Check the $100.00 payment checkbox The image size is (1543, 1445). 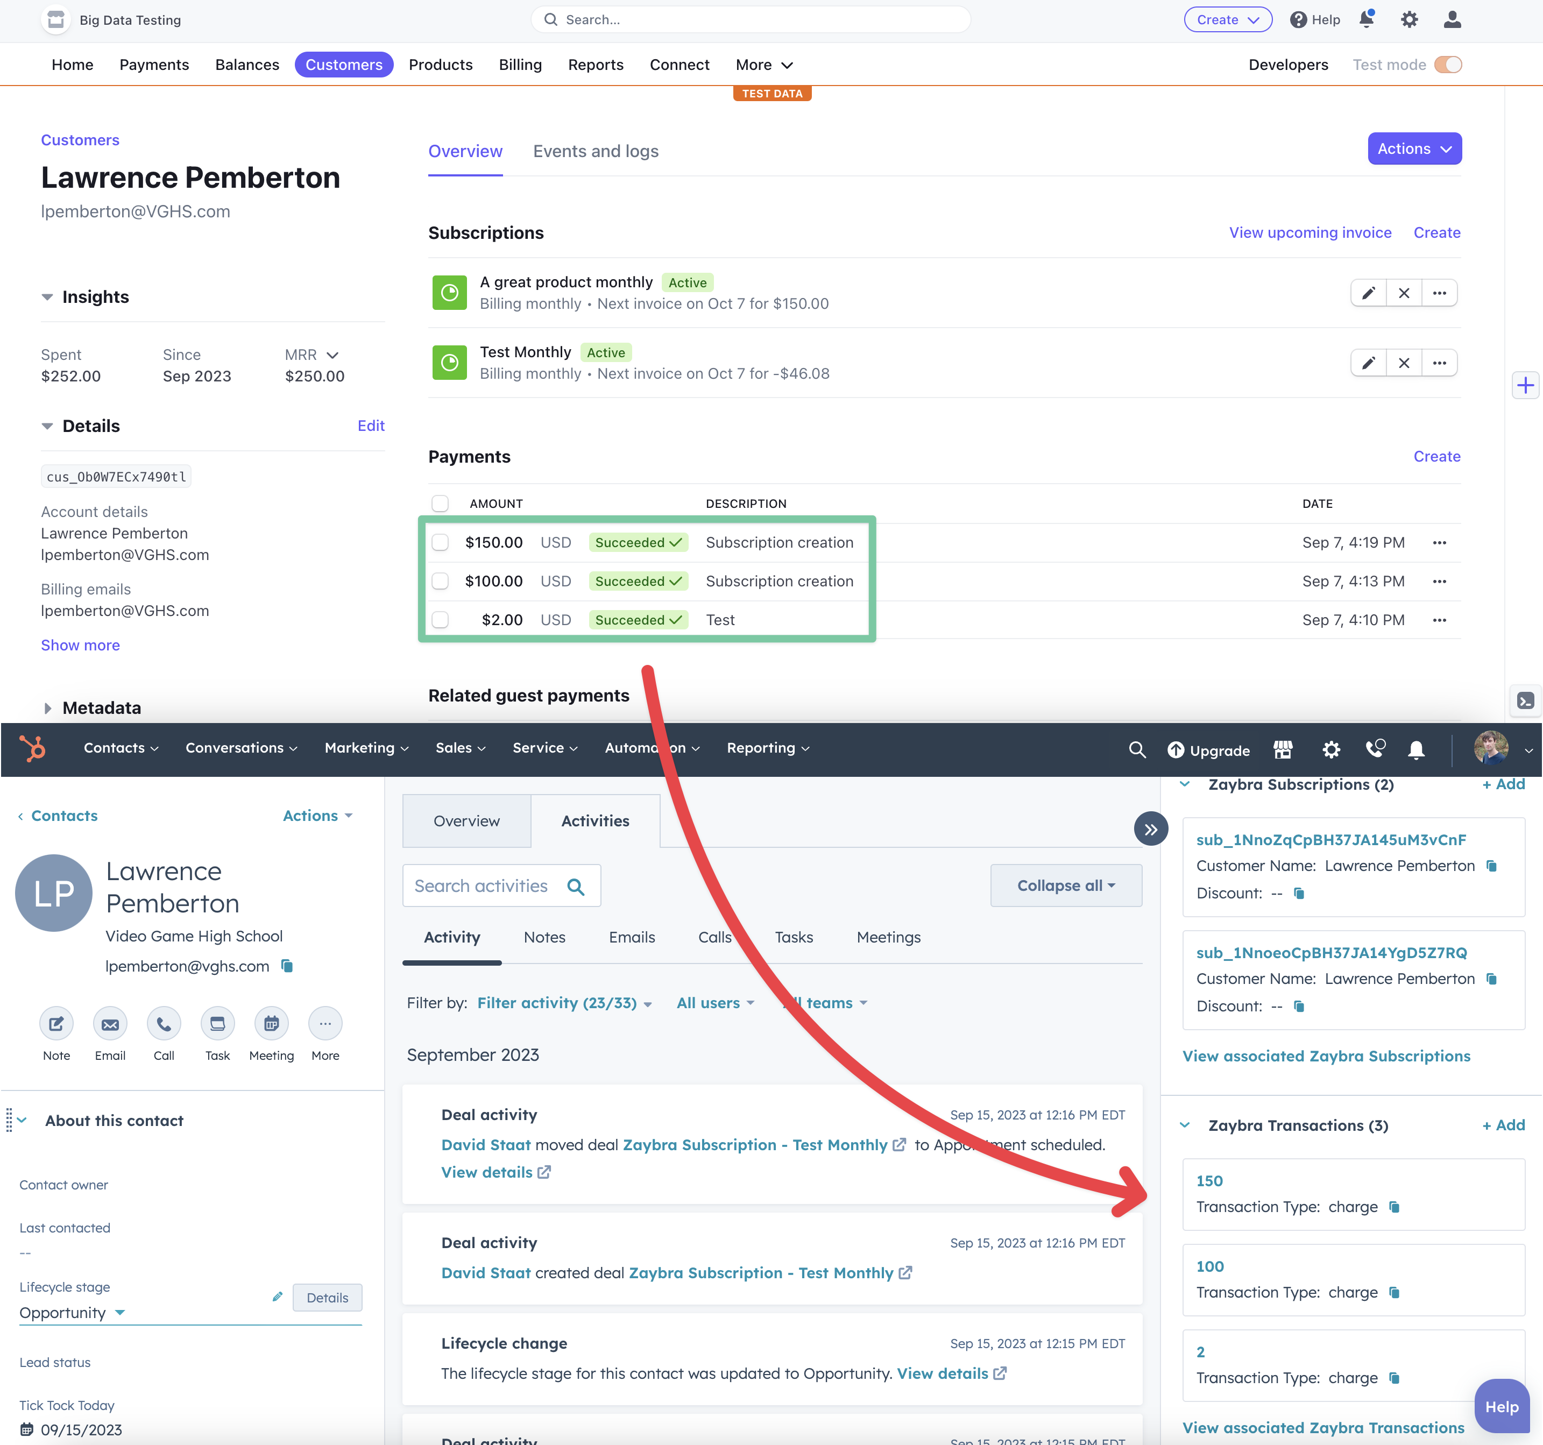[440, 581]
